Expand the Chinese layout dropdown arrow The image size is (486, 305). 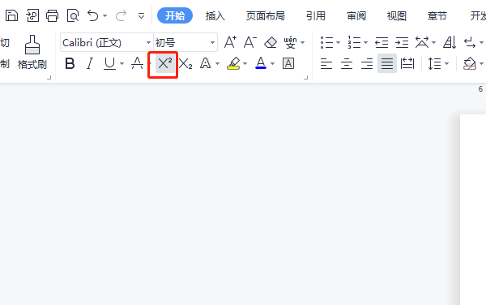coord(434,42)
